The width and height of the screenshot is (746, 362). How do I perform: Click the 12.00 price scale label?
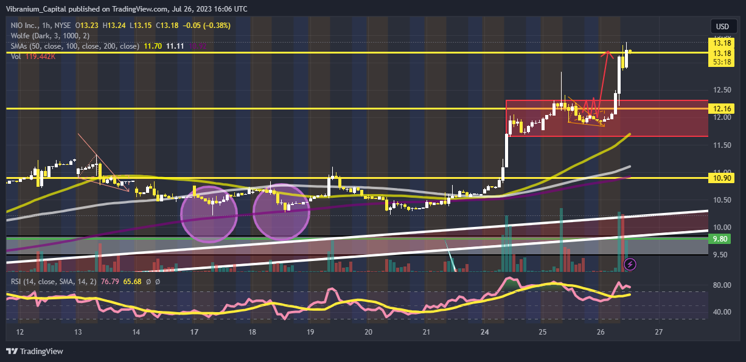click(x=723, y=117)
